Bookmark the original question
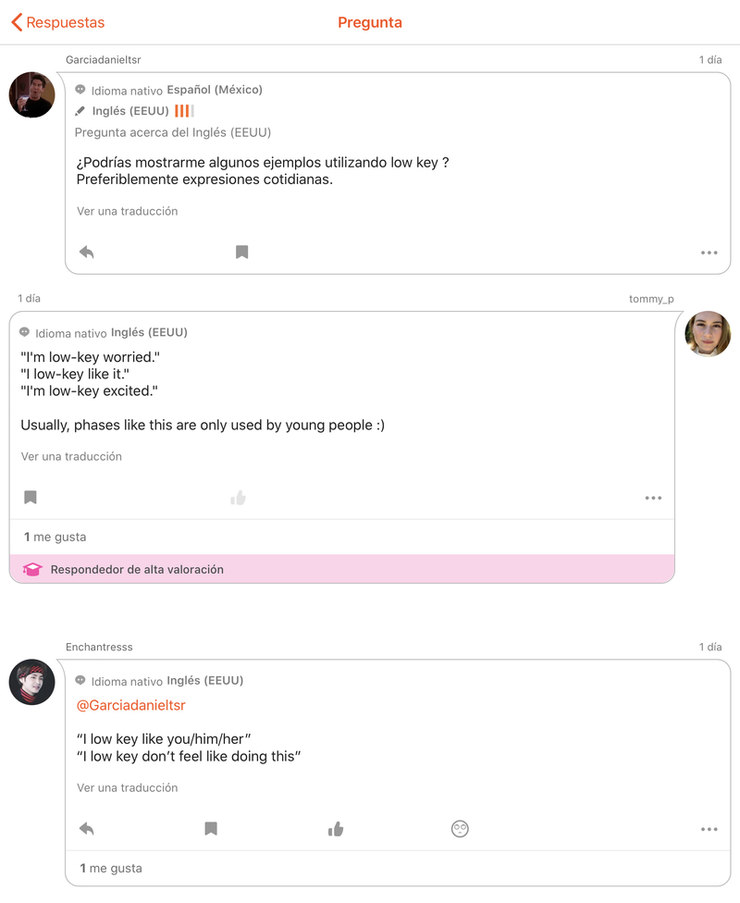The height and width of the screenshot is (903, 740). tap(241, 252)
